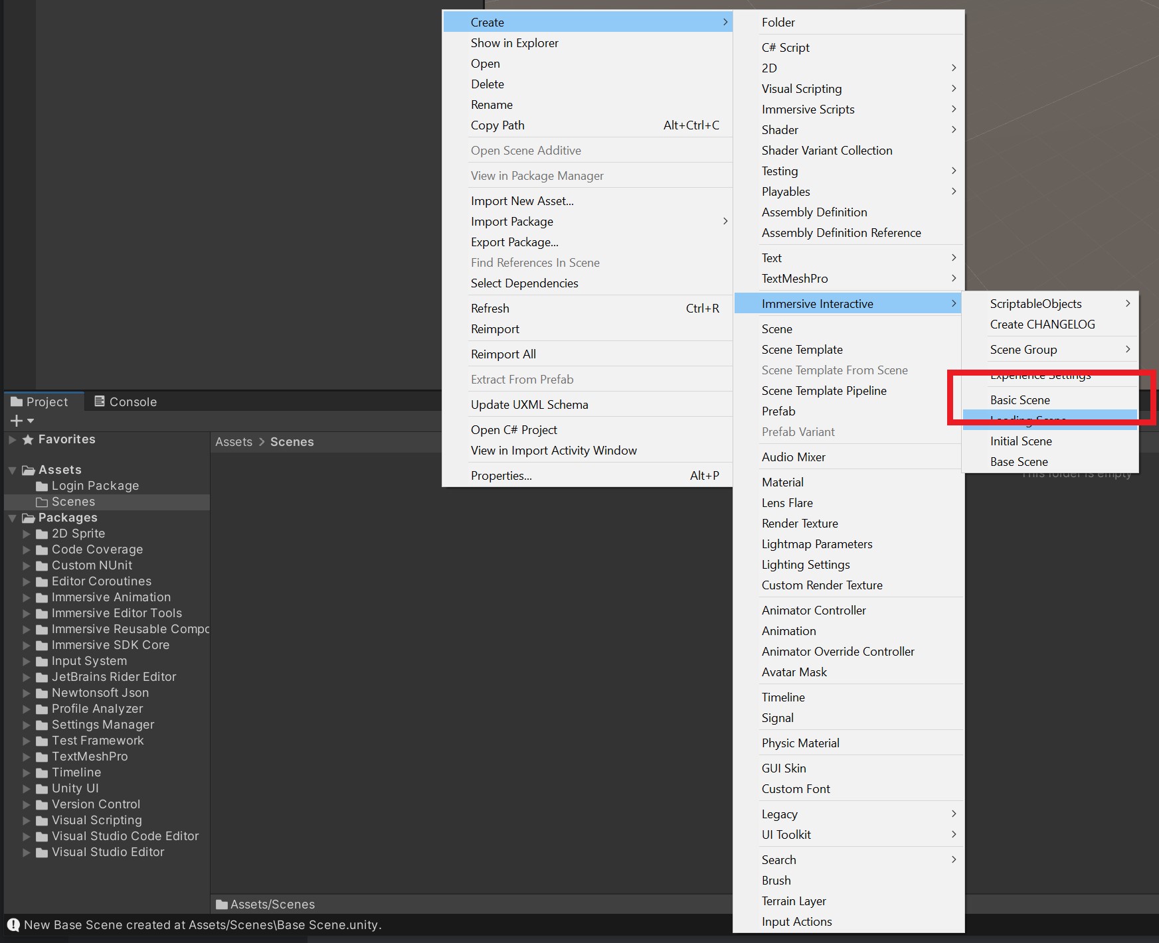This screenshot has height=943, width=1159.
Task: Click Create CHANGELOG menu item
Action: point(1050,325)
